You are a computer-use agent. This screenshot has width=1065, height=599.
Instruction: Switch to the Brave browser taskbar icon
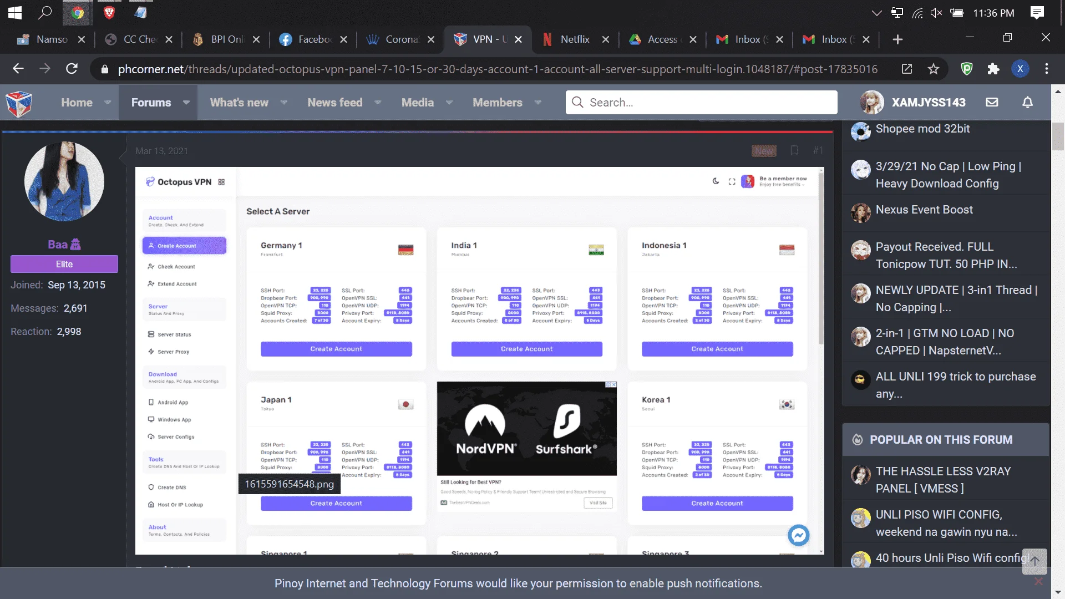pyautogui.click(x=109, y=12)
